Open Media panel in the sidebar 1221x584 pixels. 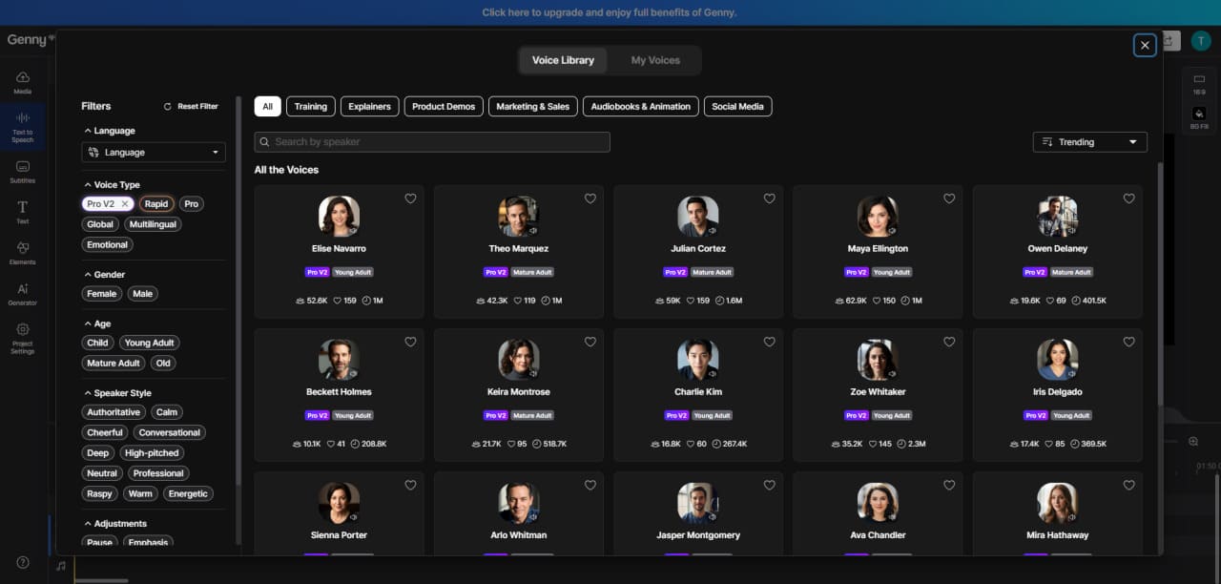tap(23, 83)
